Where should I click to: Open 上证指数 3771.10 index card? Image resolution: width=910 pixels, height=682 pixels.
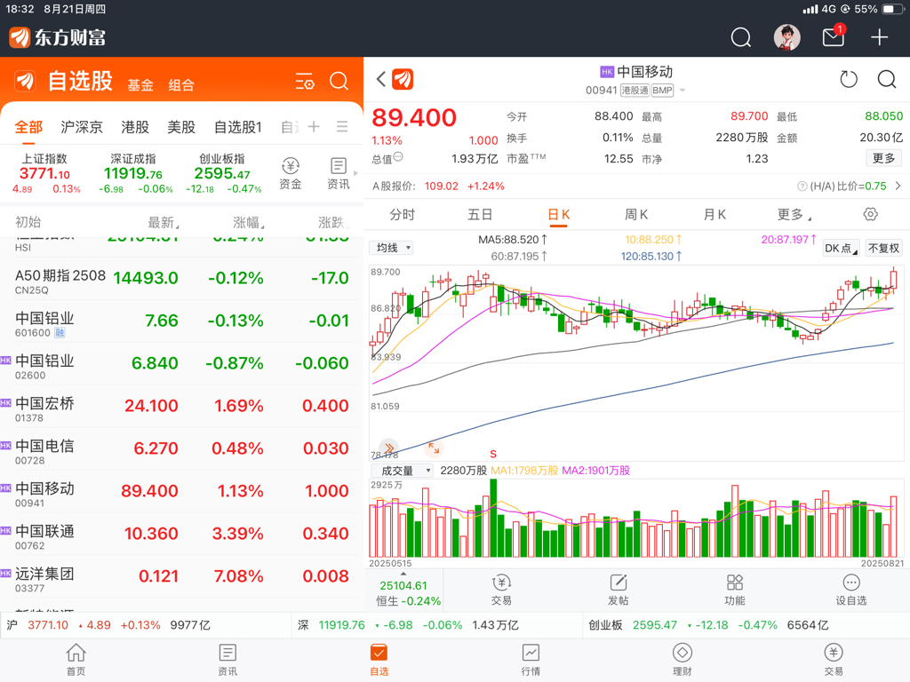tap(45, 173)
